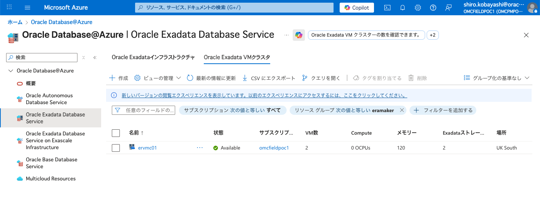Image resolution: width=540 pixels, height=201 pixels.
Task: Click the Copilot icon next to the suggestion
Action: [x=298, y=35]
